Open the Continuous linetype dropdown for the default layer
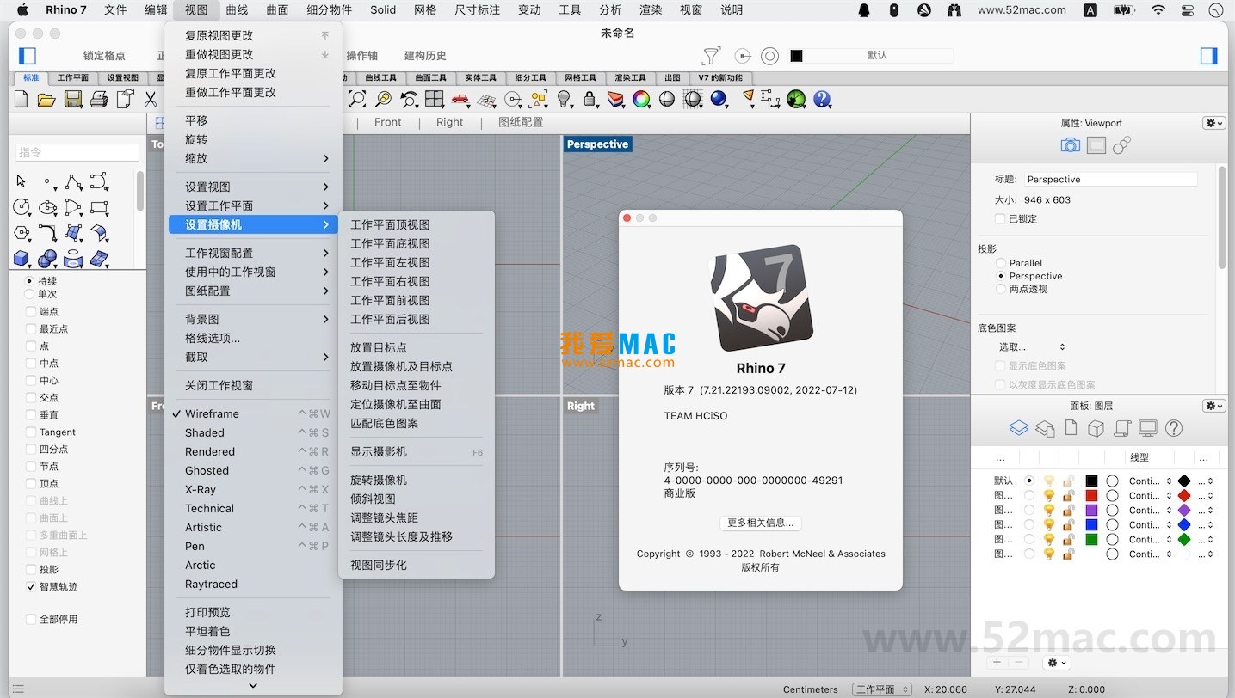This screenshot has width=1235, height=698. (x=1149, y=481)
